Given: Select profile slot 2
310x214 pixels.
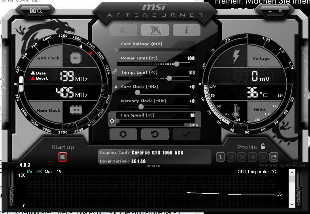Looking at the screenshot, I should click(x=231, y=157).
